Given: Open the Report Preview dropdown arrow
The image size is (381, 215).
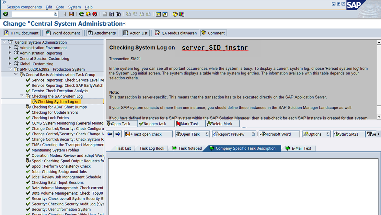Looking at the screenshot, I should 253,134.
